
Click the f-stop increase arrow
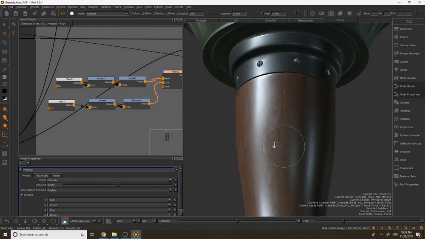click(x=155, y=221)
